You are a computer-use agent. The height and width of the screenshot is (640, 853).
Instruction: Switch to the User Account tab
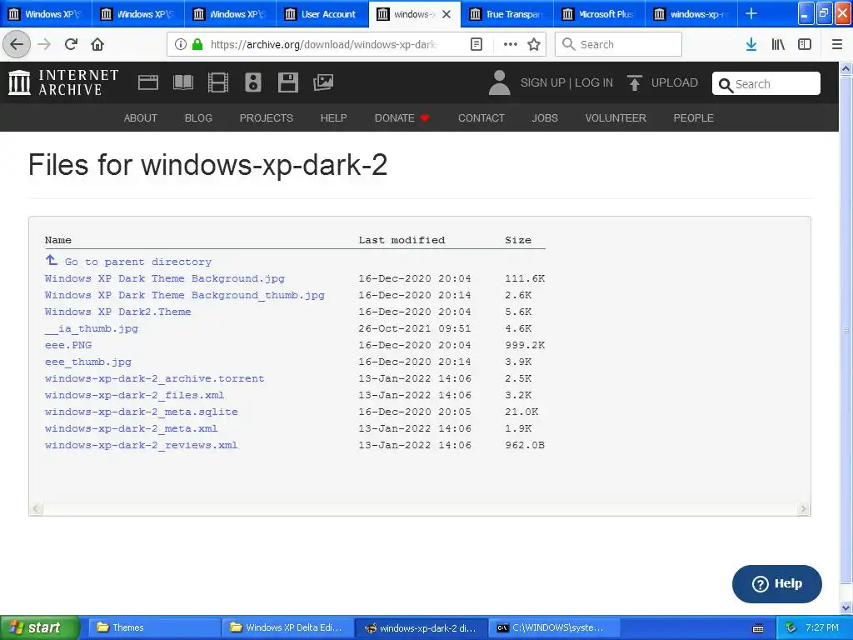[322, 14]
